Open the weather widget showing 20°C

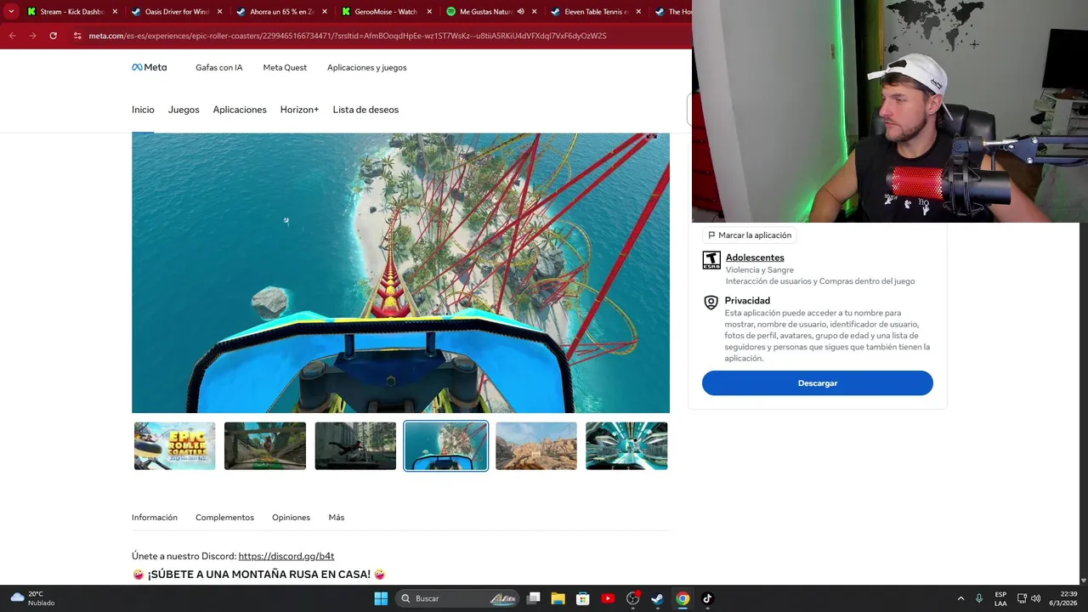tap(32, 598)
